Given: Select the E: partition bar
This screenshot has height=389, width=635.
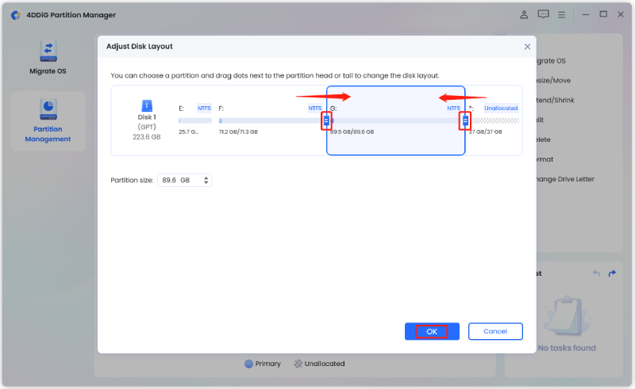Looking at the screenshot, I should coord(195,120).
